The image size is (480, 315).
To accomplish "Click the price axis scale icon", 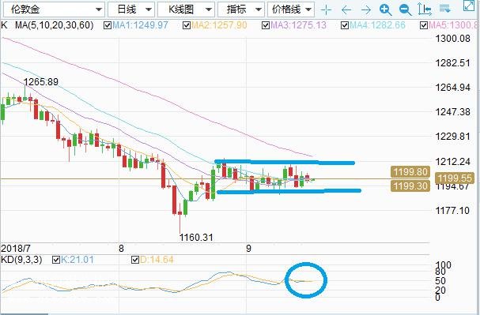I will (425, 9).
